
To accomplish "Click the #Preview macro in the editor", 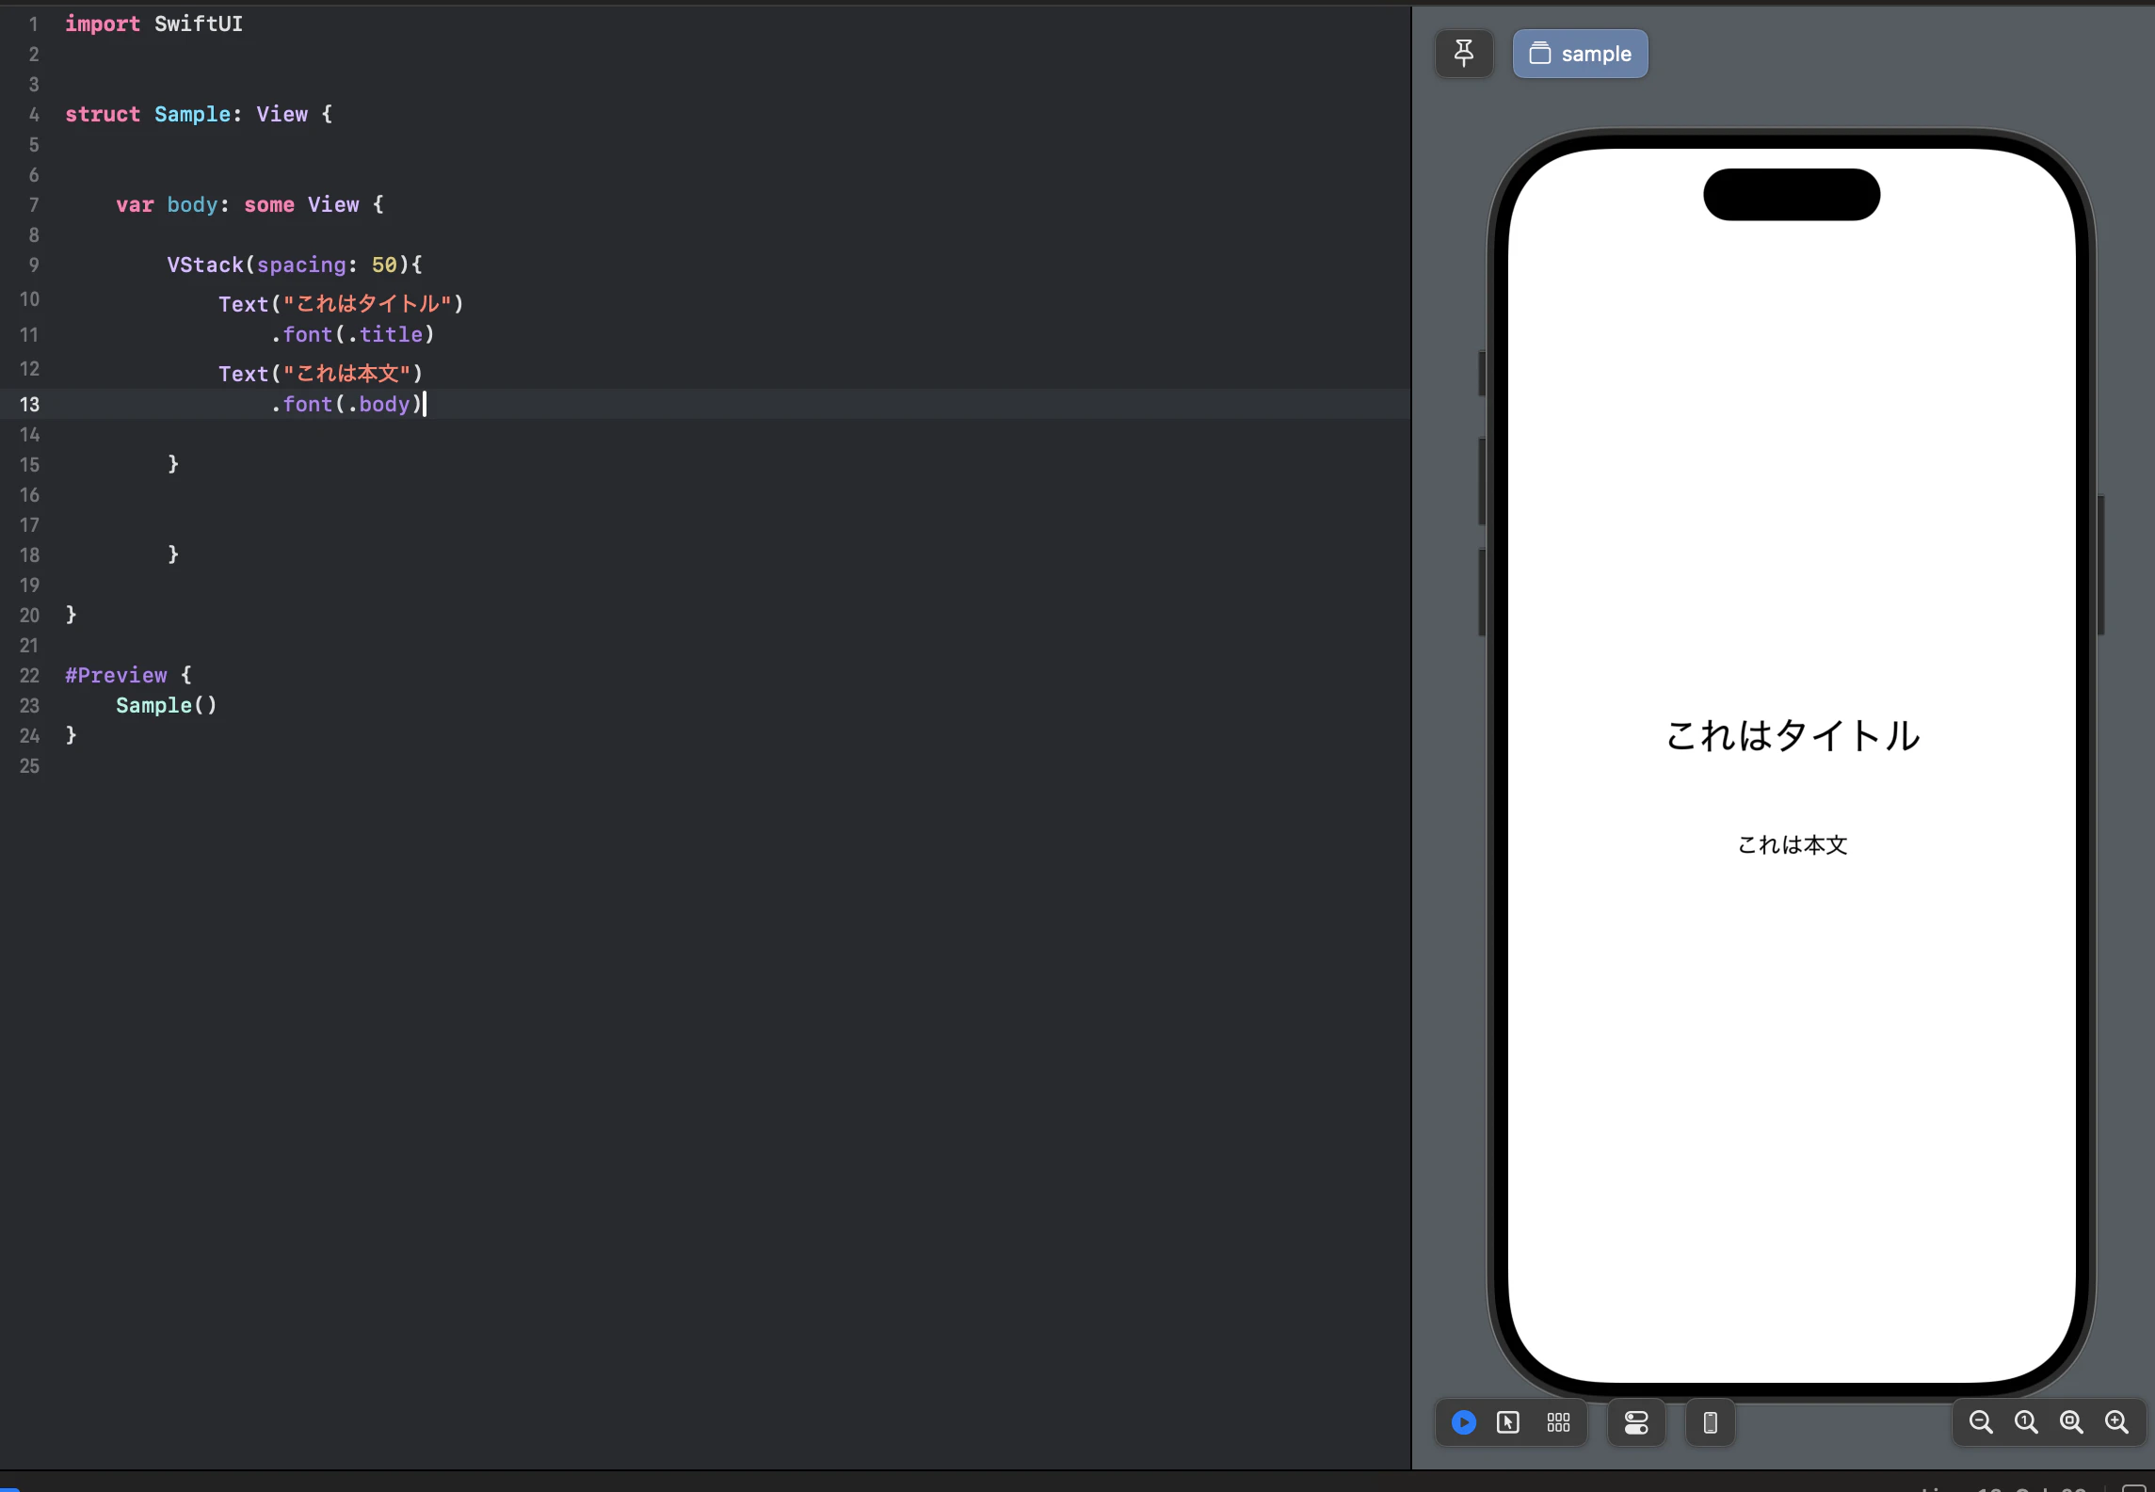I will pyautogui.click(x=116, y=675).
